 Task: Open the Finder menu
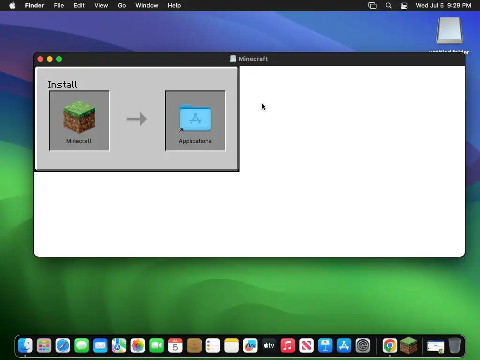pos(35,5)
